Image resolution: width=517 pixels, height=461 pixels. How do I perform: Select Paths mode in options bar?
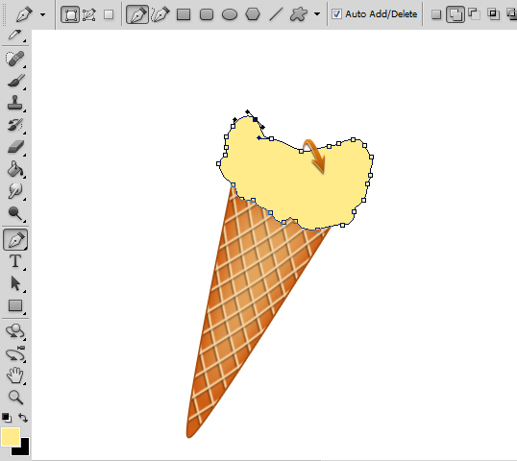coord(89,14)
